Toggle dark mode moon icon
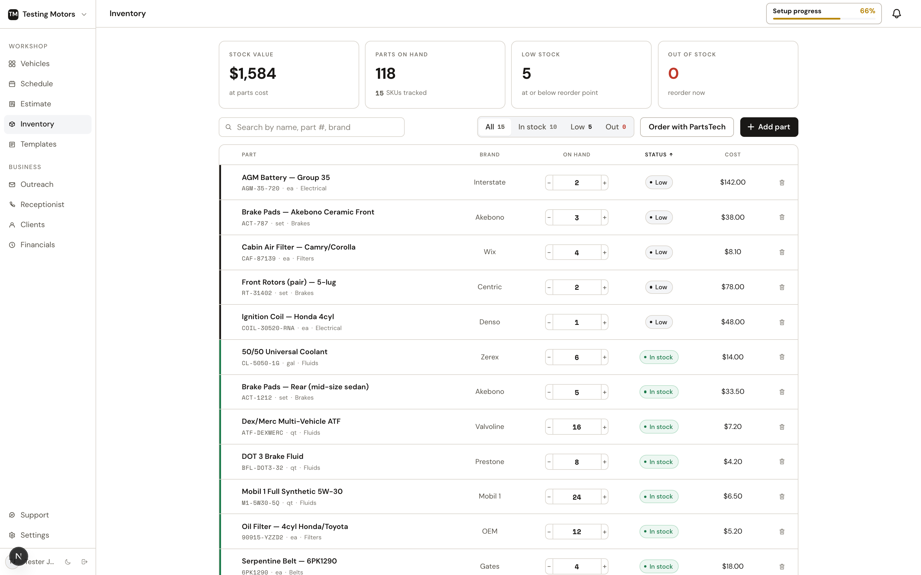This screenshot has width=921, height=575. coord(68,562)
